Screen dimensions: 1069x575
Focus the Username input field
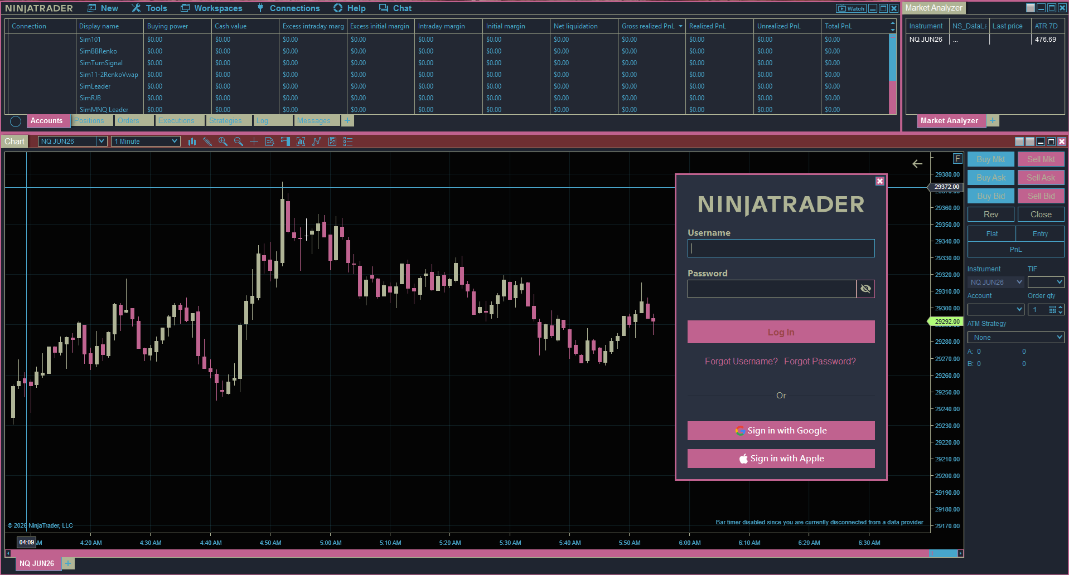pyautogui.click(x=781, y=248)
